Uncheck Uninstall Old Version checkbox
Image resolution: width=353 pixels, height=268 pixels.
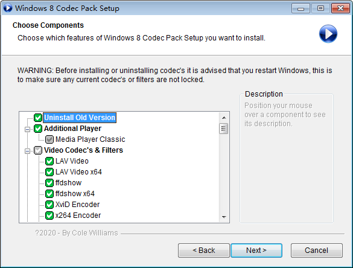38,118
